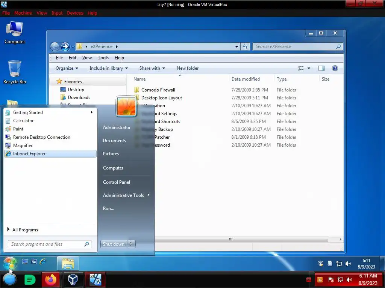
Task: Click Search eXPerience field
Action: point(298,46)
